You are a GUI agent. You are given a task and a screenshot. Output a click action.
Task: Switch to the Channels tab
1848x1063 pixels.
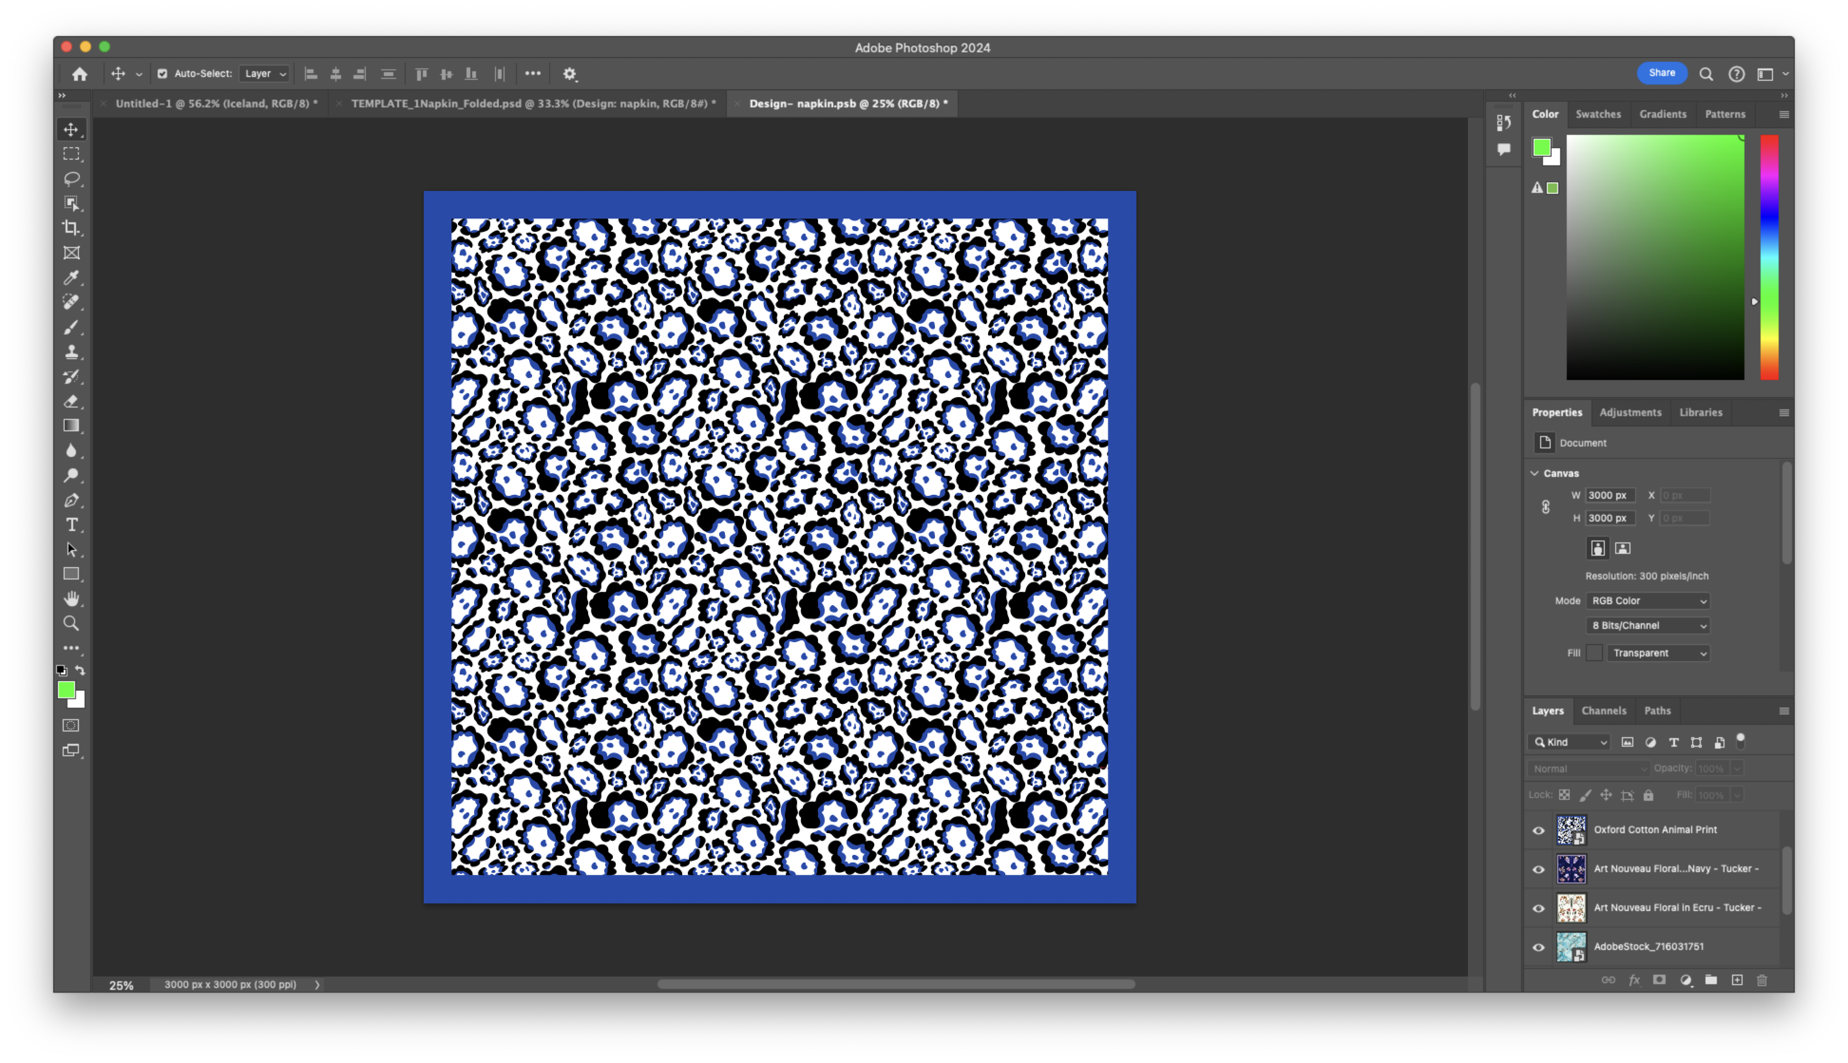(1603, 711)
